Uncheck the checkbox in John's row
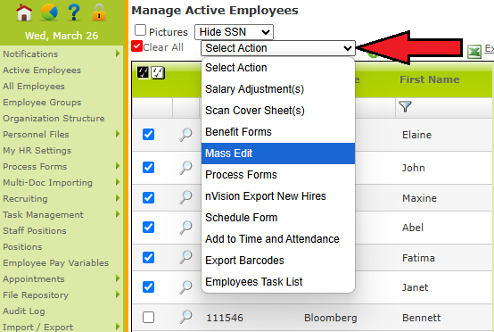This screenshot has height=332, width=494. click(x=148, y=168)
